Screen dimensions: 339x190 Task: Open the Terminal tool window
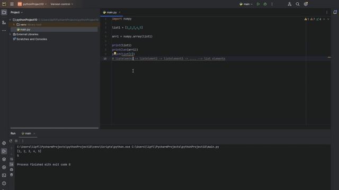pyautogui.click(x=4, y=175)
